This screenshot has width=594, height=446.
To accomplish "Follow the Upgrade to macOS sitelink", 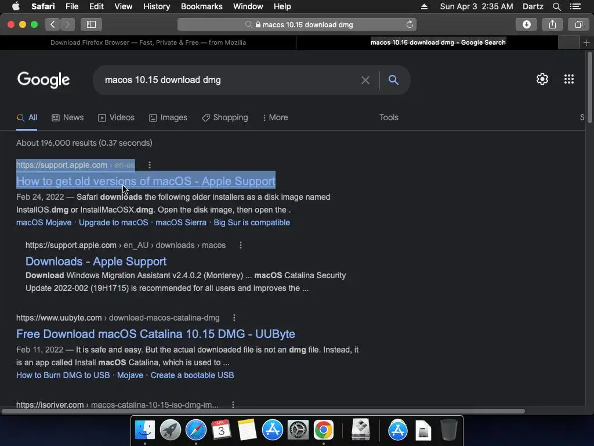I will (113, 222).
